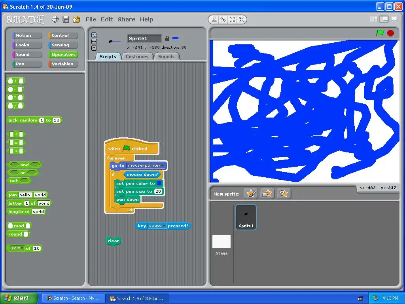Image resolution: width=405 pixels, height=304 pixels.
Task: Open the Variables blocks category
Action: (x=63, y=64)
